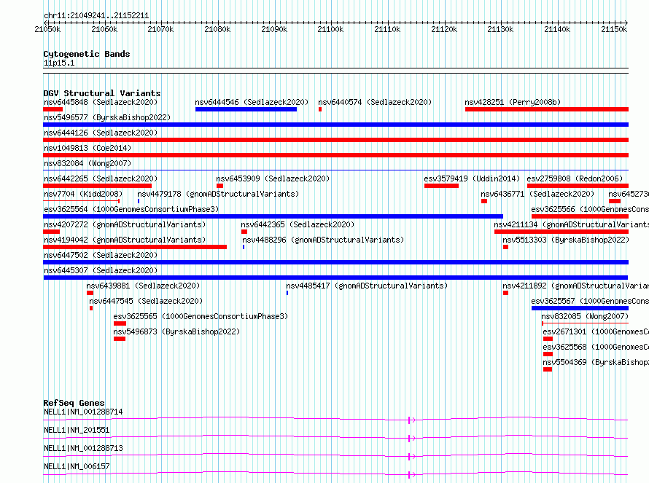Click nsv5504369 variant label
This screenshot has height=483, width=649.
point(596,362)
